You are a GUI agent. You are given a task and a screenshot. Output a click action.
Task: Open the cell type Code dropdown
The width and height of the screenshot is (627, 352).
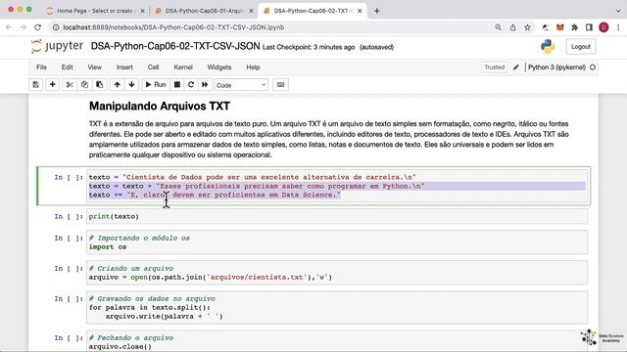241,85
